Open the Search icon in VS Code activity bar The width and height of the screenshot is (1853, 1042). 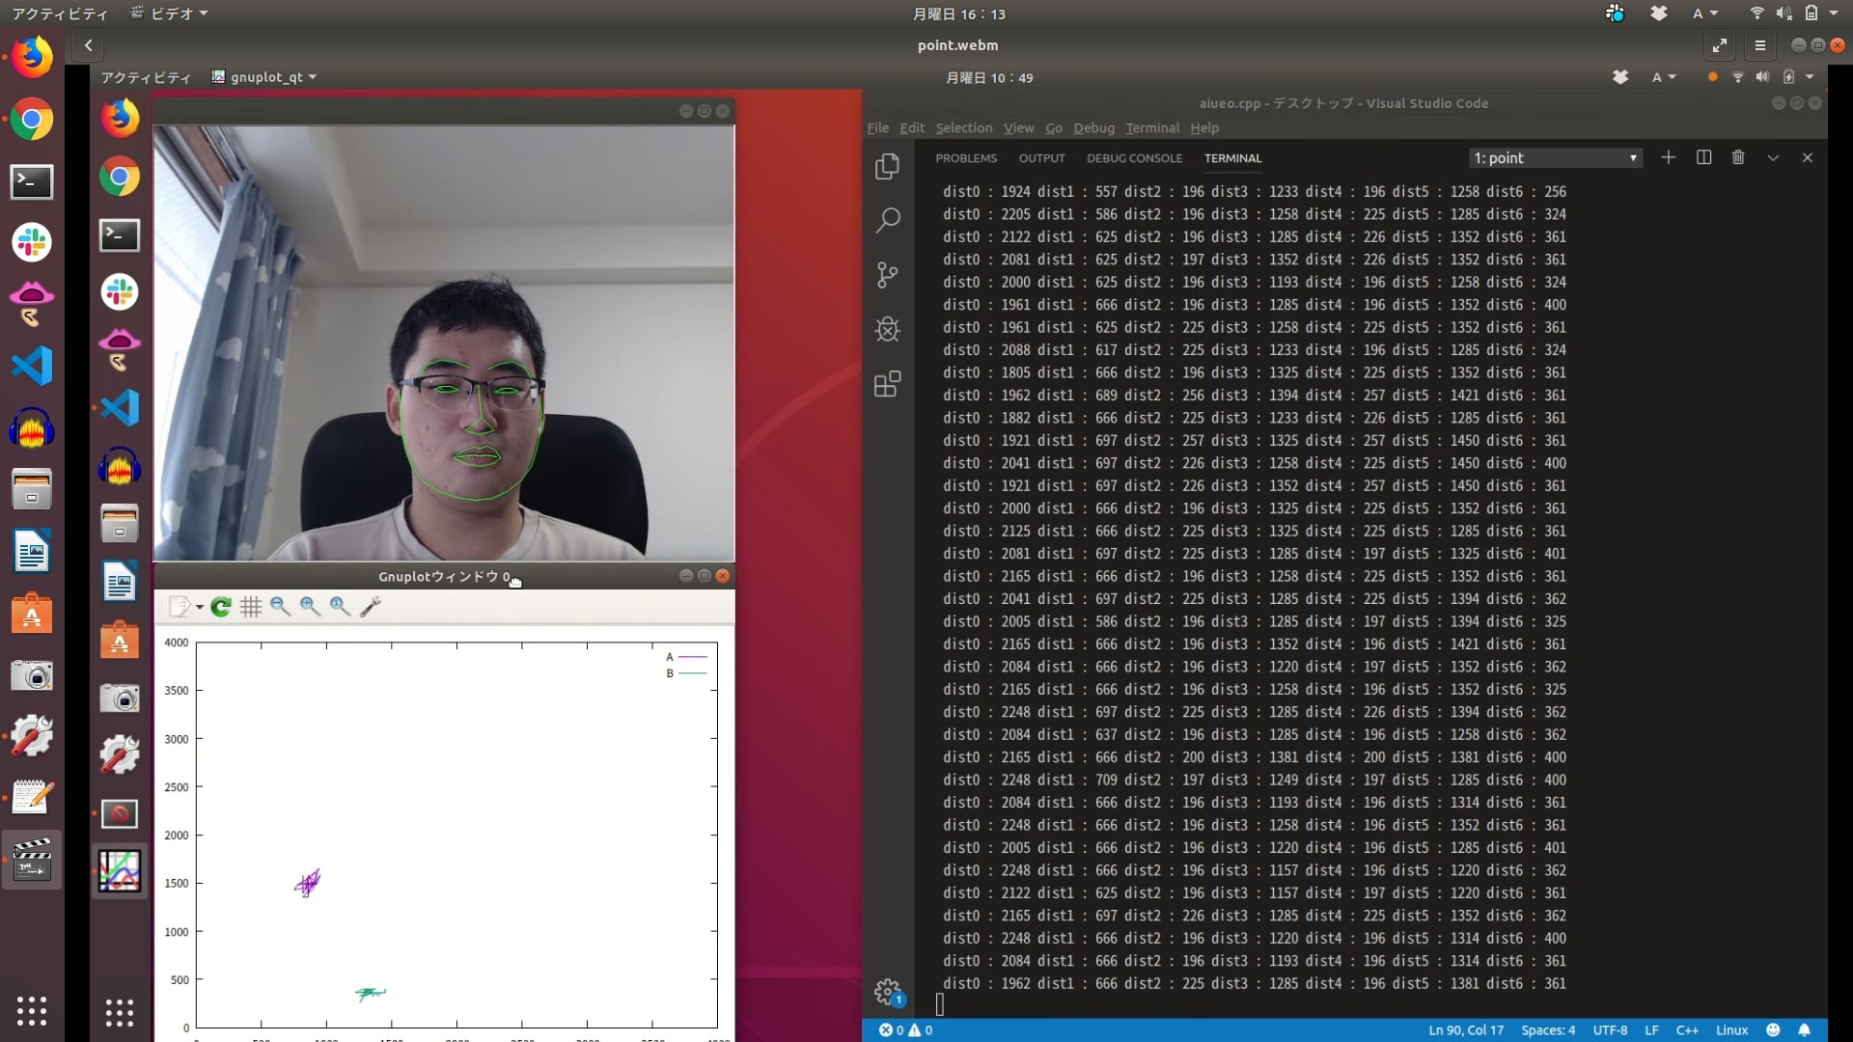tap(887, 221)
